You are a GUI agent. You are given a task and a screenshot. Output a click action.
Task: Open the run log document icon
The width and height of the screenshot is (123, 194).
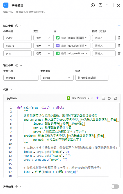[100, 5]
